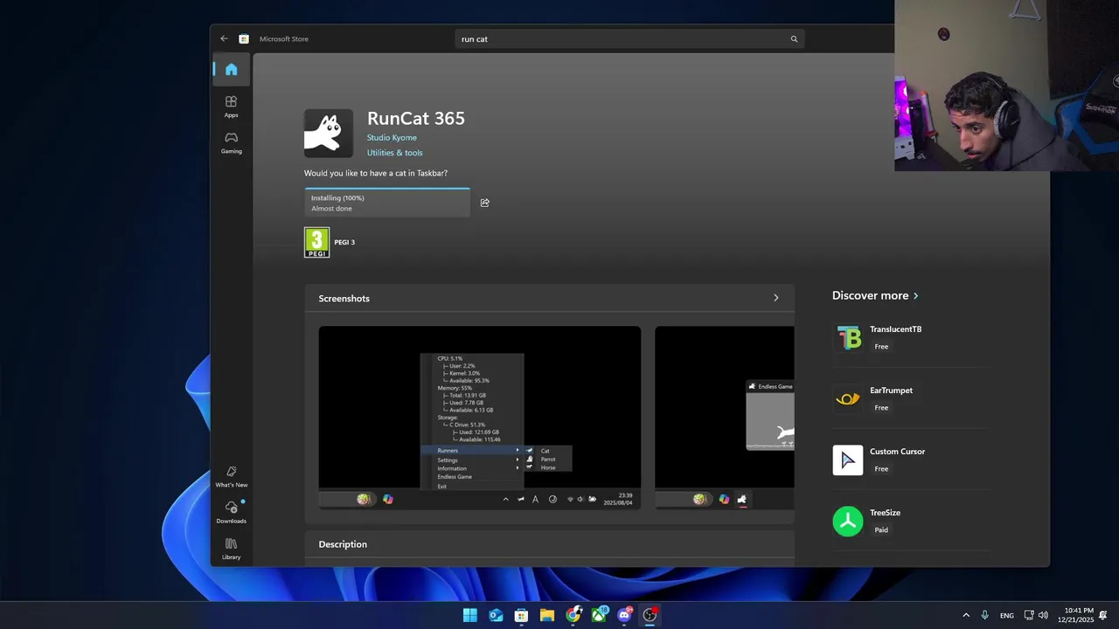Open What's New in the sidebar

tap(231, 476)
